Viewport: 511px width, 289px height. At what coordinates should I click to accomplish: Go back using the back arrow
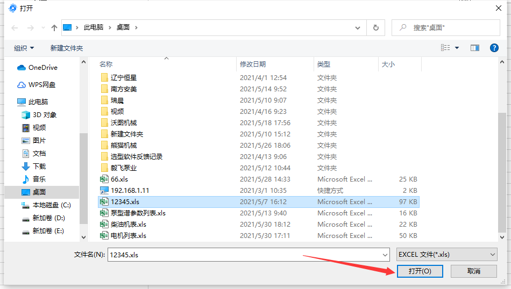pyautogui.click(x=15, y=28)
